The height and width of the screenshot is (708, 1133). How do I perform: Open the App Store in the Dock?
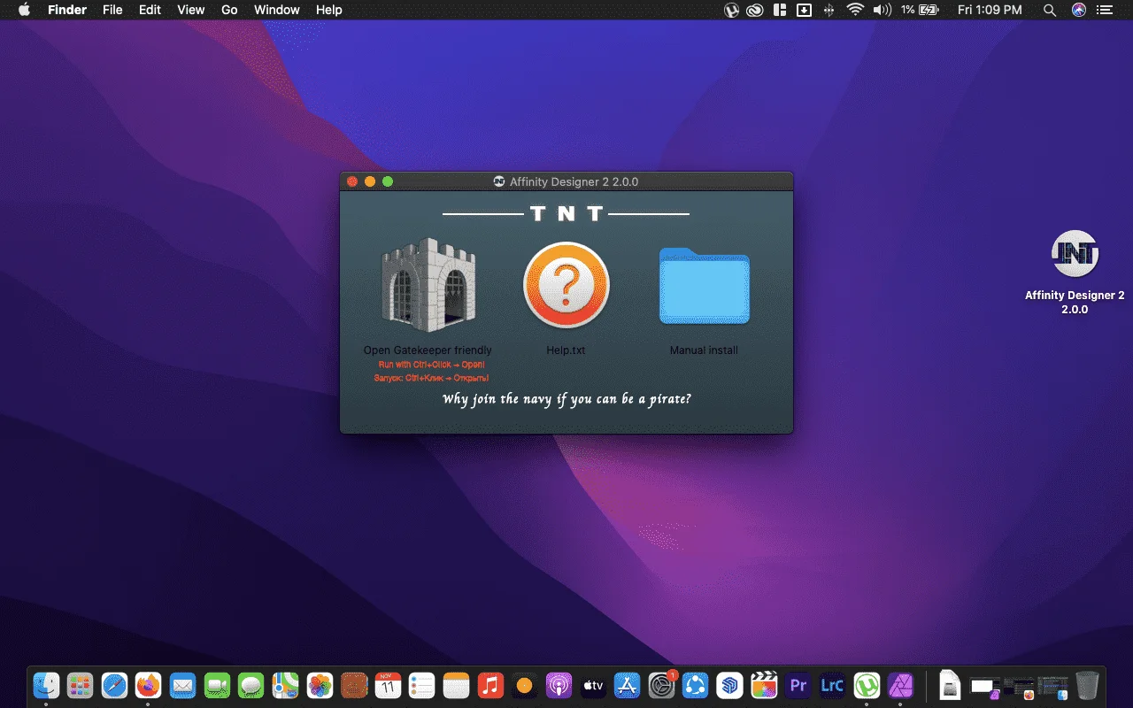tap(627, 685)
